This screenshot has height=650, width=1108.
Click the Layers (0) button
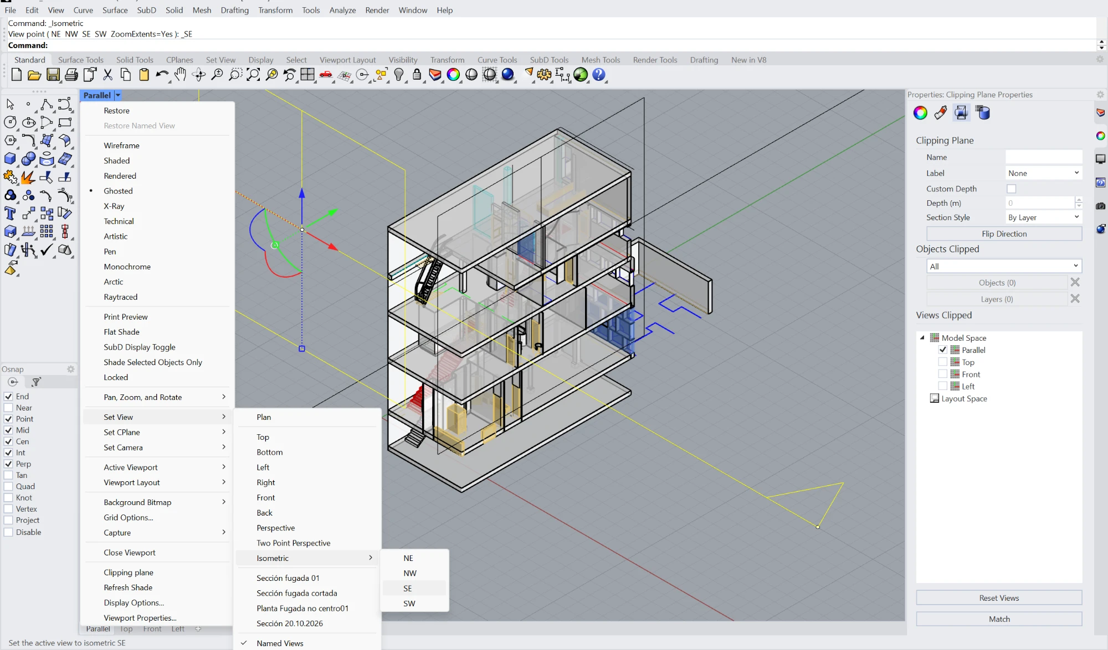pyautogui.click(x=997, y=299)
